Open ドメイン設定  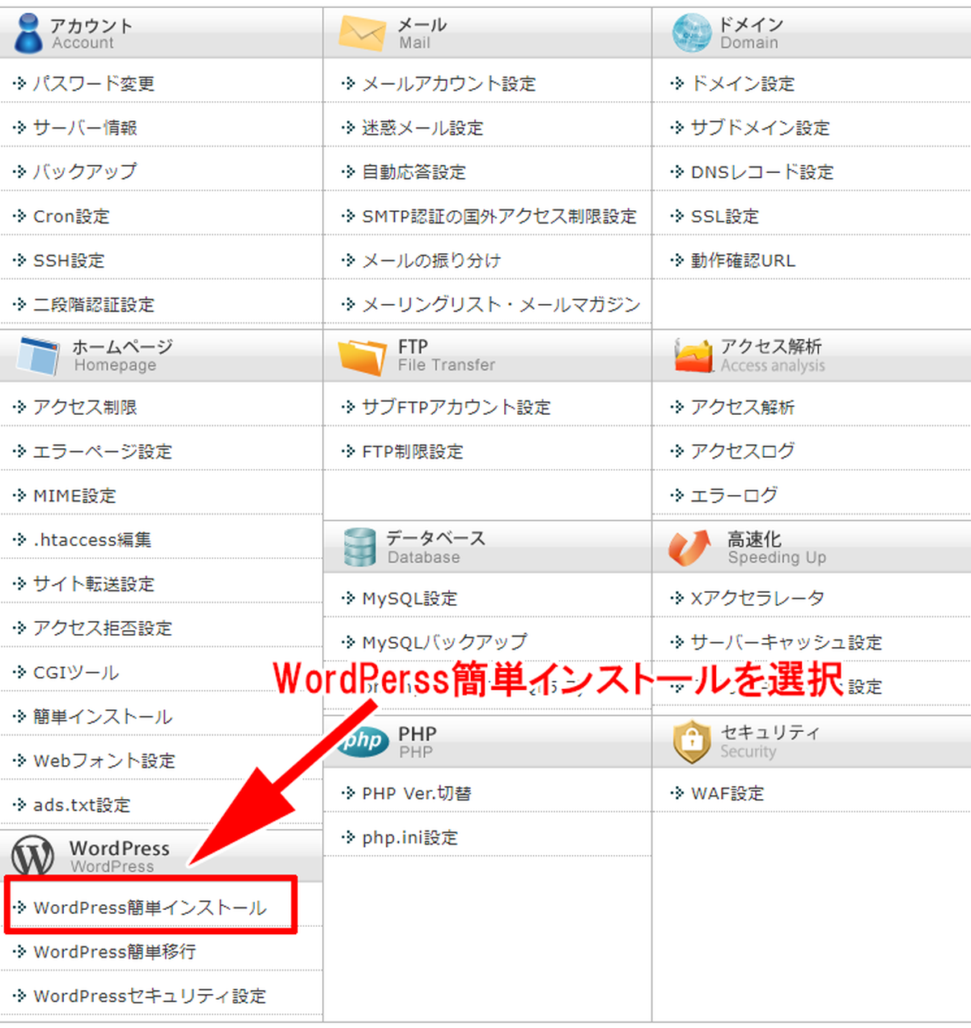point(743,83)
